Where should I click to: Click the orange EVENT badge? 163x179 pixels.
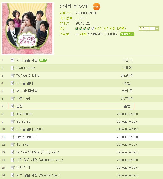point(97,7)
